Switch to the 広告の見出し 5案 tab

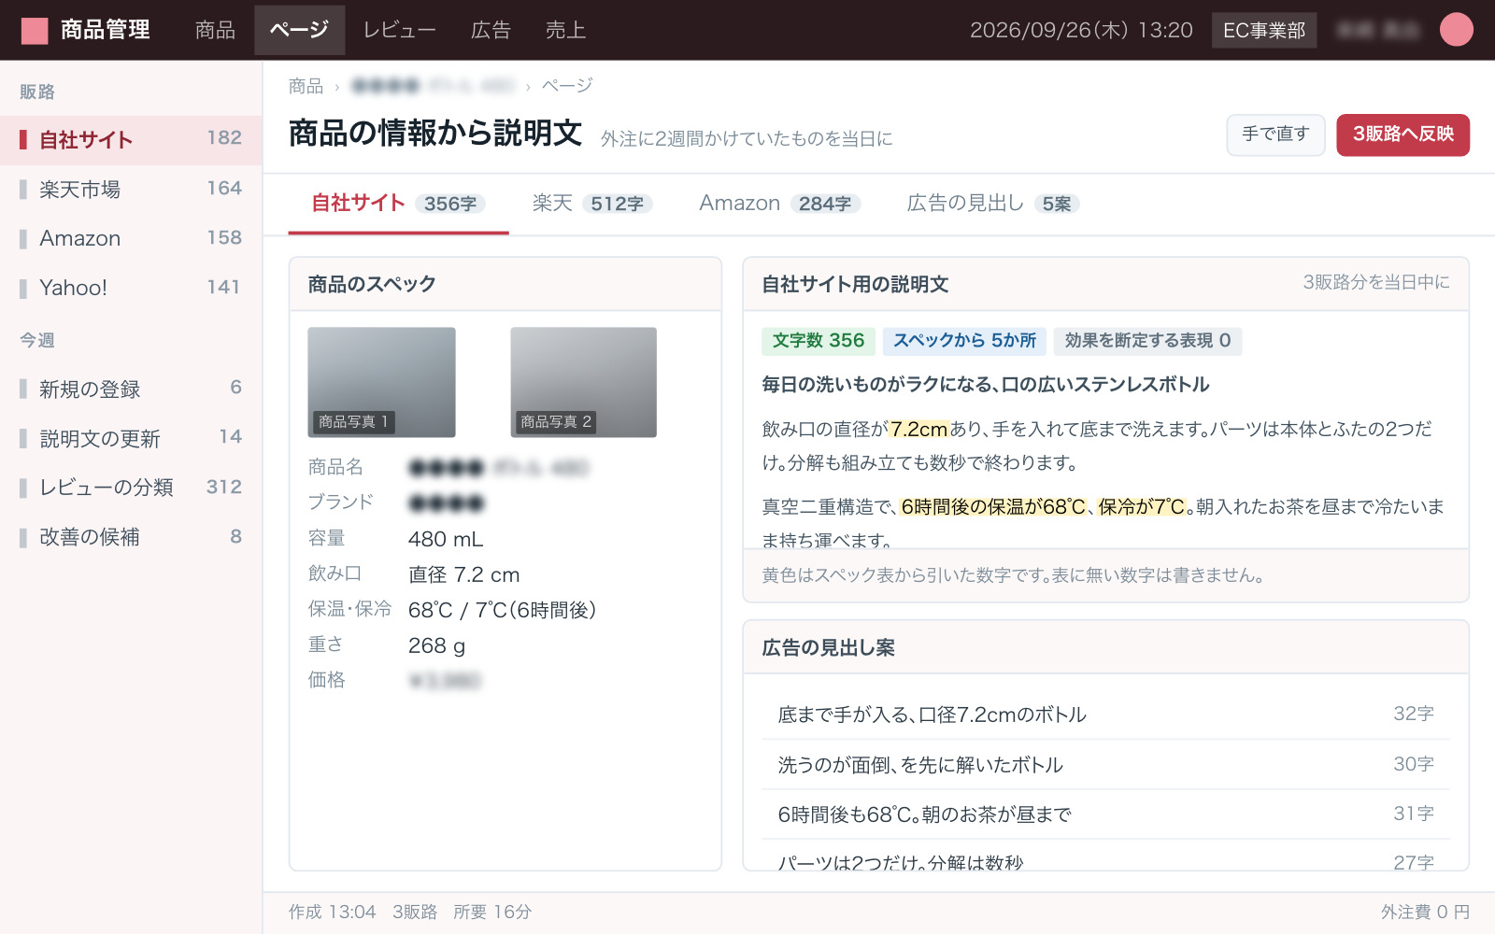[993, 204]
